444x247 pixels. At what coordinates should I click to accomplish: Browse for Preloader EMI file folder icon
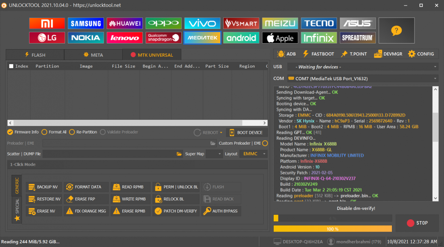(213, 143)
